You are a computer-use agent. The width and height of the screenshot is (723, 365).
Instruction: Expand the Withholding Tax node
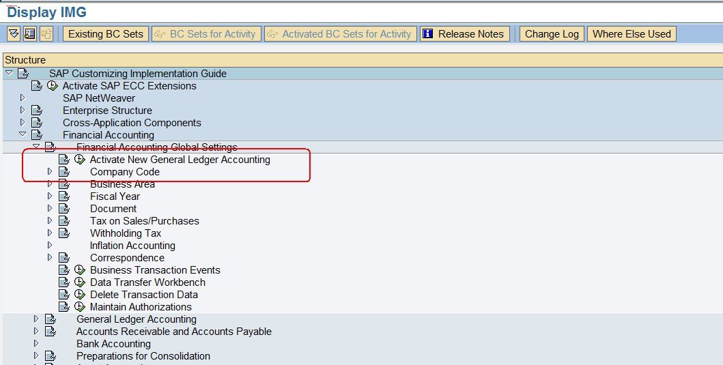pos(50,233)
